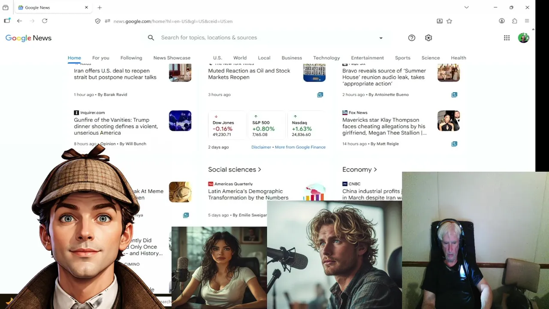Open the Local section

click(264, 58)
